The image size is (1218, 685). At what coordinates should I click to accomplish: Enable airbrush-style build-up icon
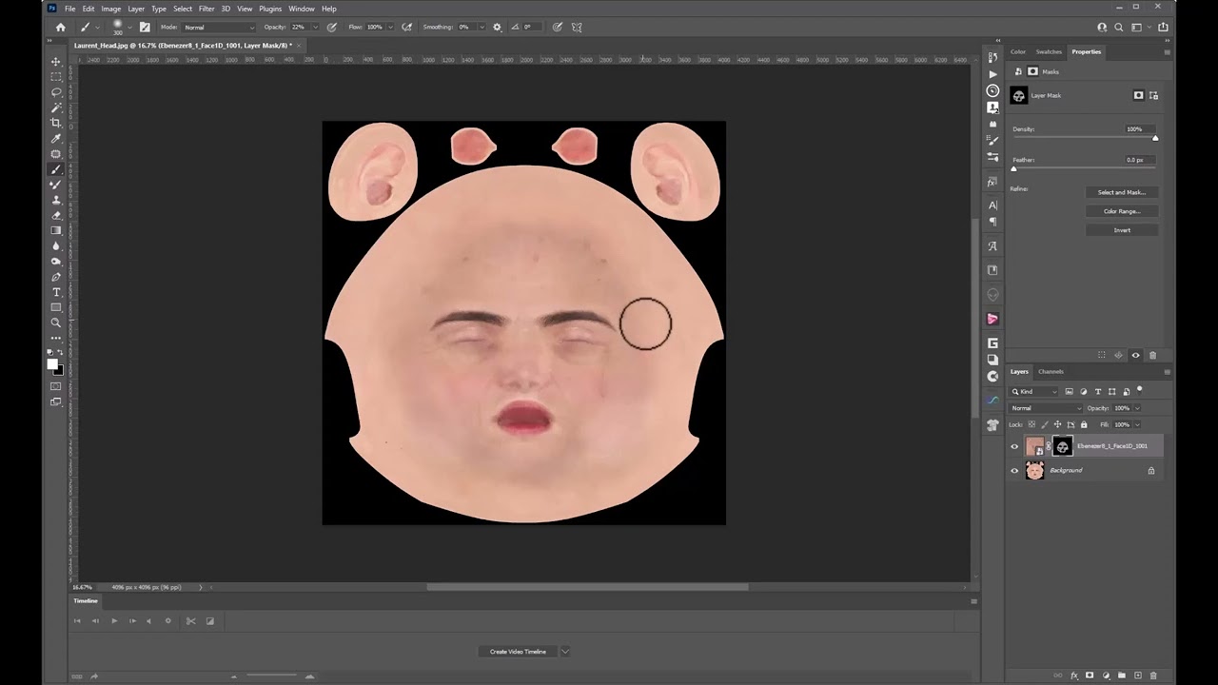(x=407, y=28)
